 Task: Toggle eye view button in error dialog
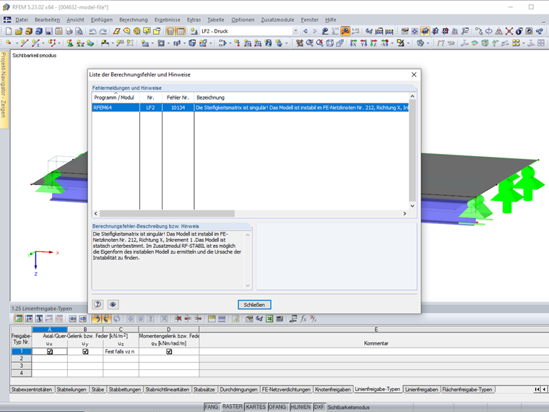(113, 304)
